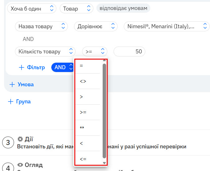Click the 'відповідає умовам' label chip
The width and height of the screenshot is (210, 171).
pyautogui.click(x=123, y=8)
